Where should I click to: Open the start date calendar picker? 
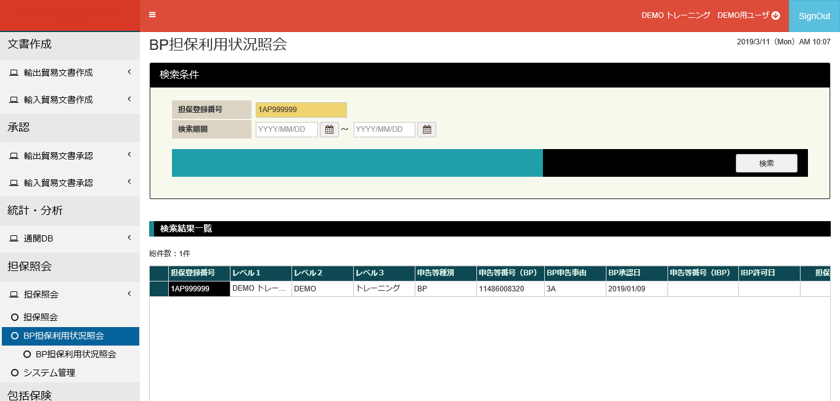[329, 129]
